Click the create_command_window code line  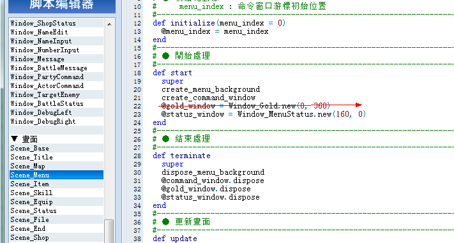tap(208, 98)
